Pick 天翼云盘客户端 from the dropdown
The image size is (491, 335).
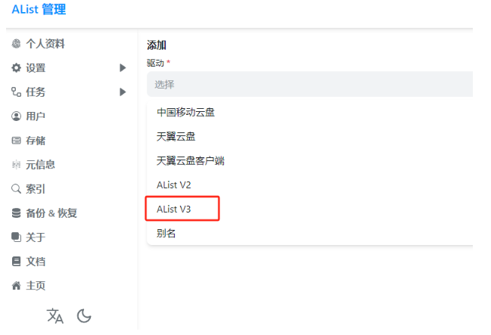coord(190,160)
